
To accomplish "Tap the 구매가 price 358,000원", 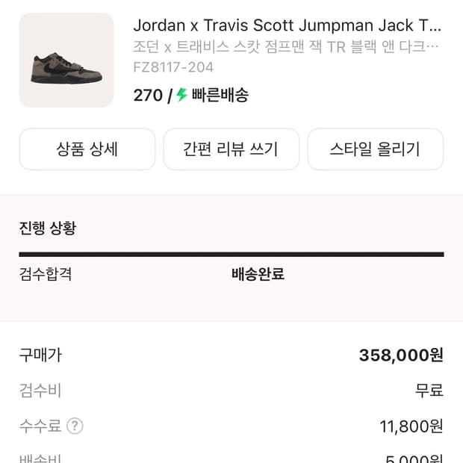I will (401, 355).
